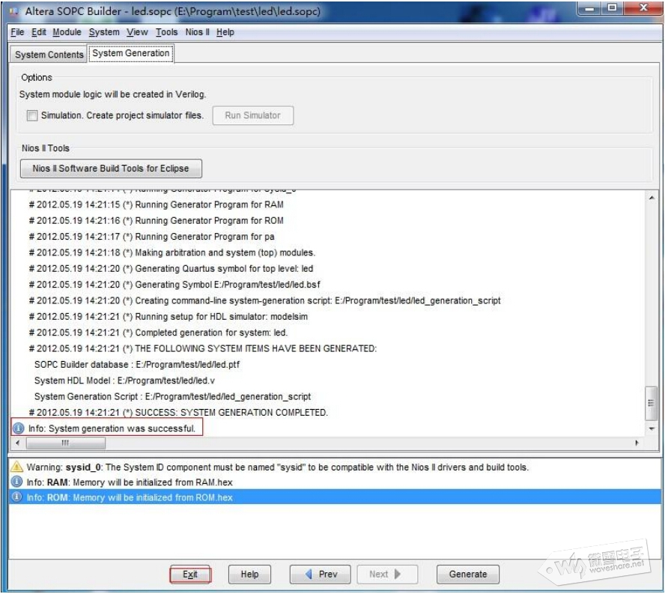Click the Generate button
Screen dimensions: 665x594
(468, 575)
